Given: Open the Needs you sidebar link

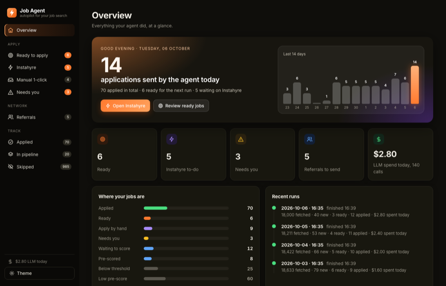Looking at the screenshot, I should pos(40,93).
